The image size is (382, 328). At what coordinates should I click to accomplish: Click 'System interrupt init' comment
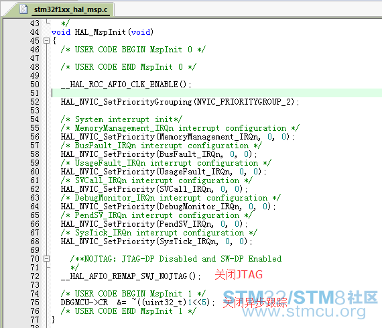click(121, 119)
